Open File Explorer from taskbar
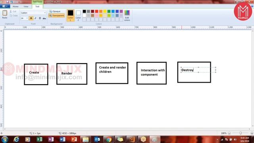Image resolution: width=254 pixels, height=143 pixels. click(86, 139)
